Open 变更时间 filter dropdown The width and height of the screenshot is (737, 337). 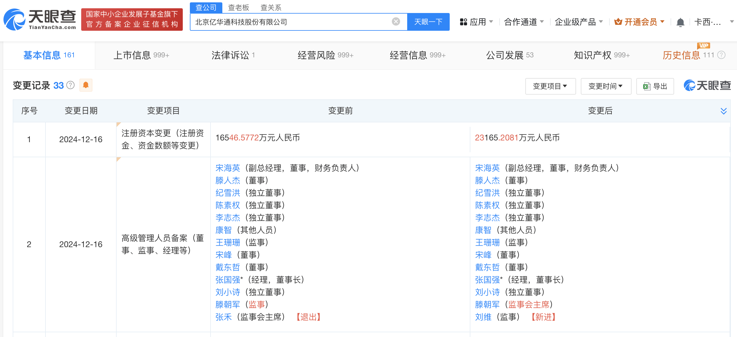click(606, 86)
